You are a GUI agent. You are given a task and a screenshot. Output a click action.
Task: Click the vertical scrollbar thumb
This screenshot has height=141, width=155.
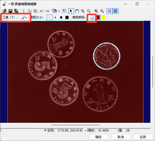(x=153, y=72)
